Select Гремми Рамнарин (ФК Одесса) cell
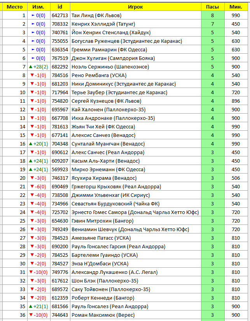 click(136, 50)
